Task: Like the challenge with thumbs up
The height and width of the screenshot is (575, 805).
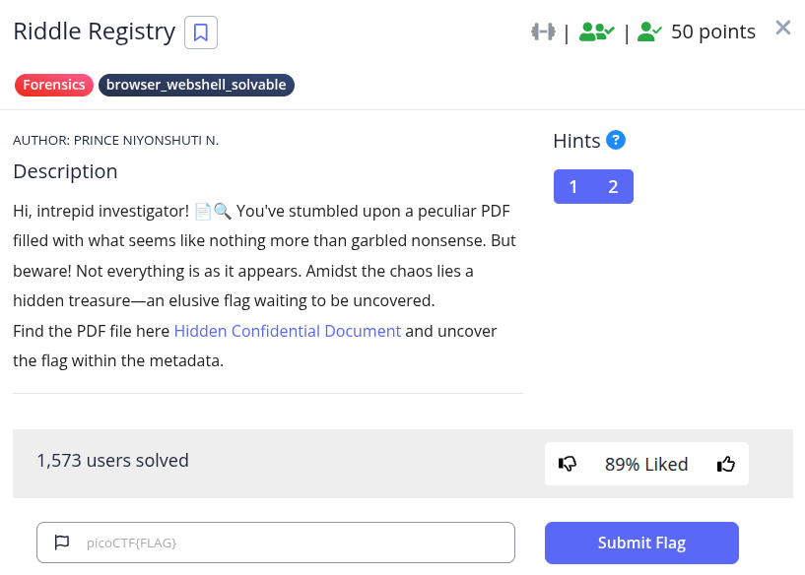Action: coord(726,464)
